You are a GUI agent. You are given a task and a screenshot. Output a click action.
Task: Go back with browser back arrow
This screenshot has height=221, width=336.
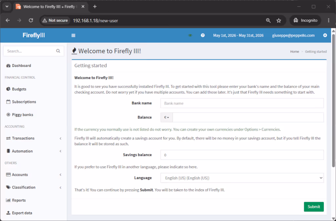(8, 20)
